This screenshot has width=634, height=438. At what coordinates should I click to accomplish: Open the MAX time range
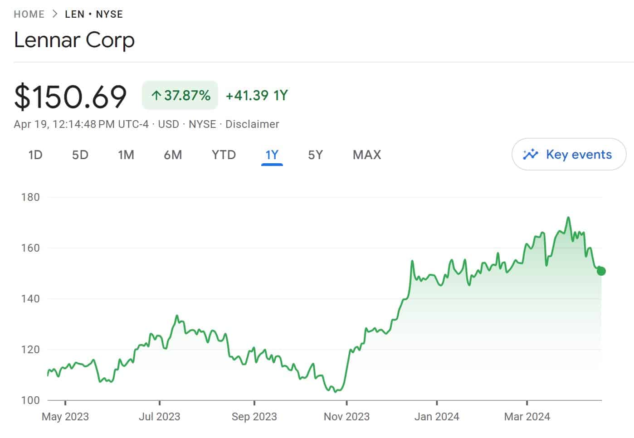366,155
